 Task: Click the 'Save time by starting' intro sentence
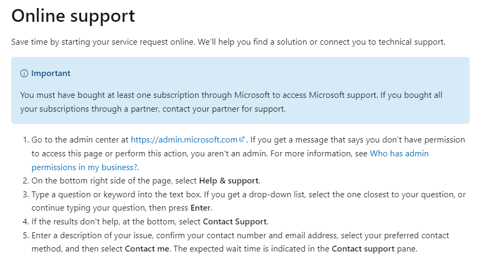tap(228, 42)
